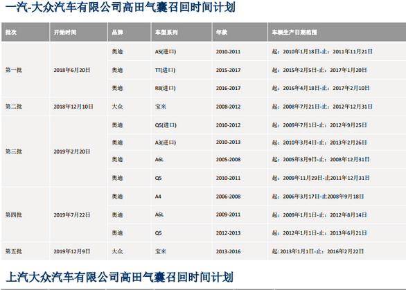Click the model year 2010-2012
Image resolution: width=406 pixels, height=290 pixels.
tap(228, 125)
